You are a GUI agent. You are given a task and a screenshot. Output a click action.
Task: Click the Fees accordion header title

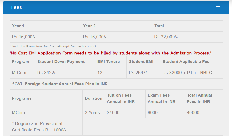coord(17,7)
